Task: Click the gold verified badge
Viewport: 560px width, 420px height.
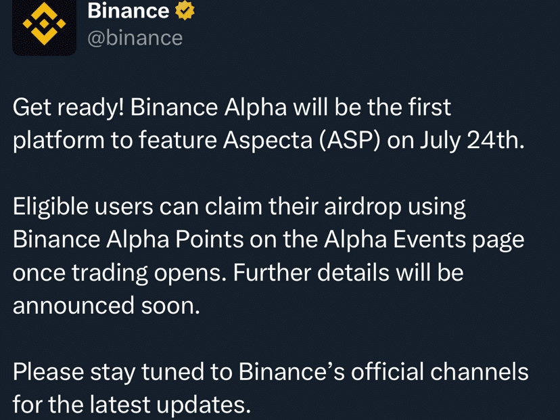Action: pos(185,11)
